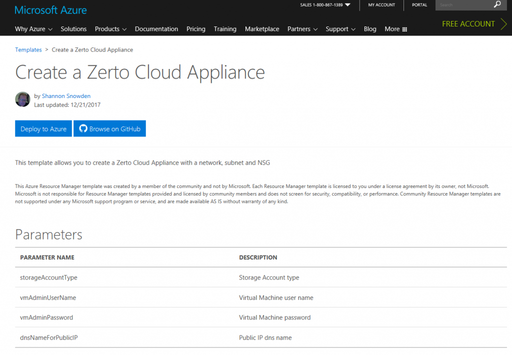
Task: Click the Browse on GitHub button
Action: 109,128
